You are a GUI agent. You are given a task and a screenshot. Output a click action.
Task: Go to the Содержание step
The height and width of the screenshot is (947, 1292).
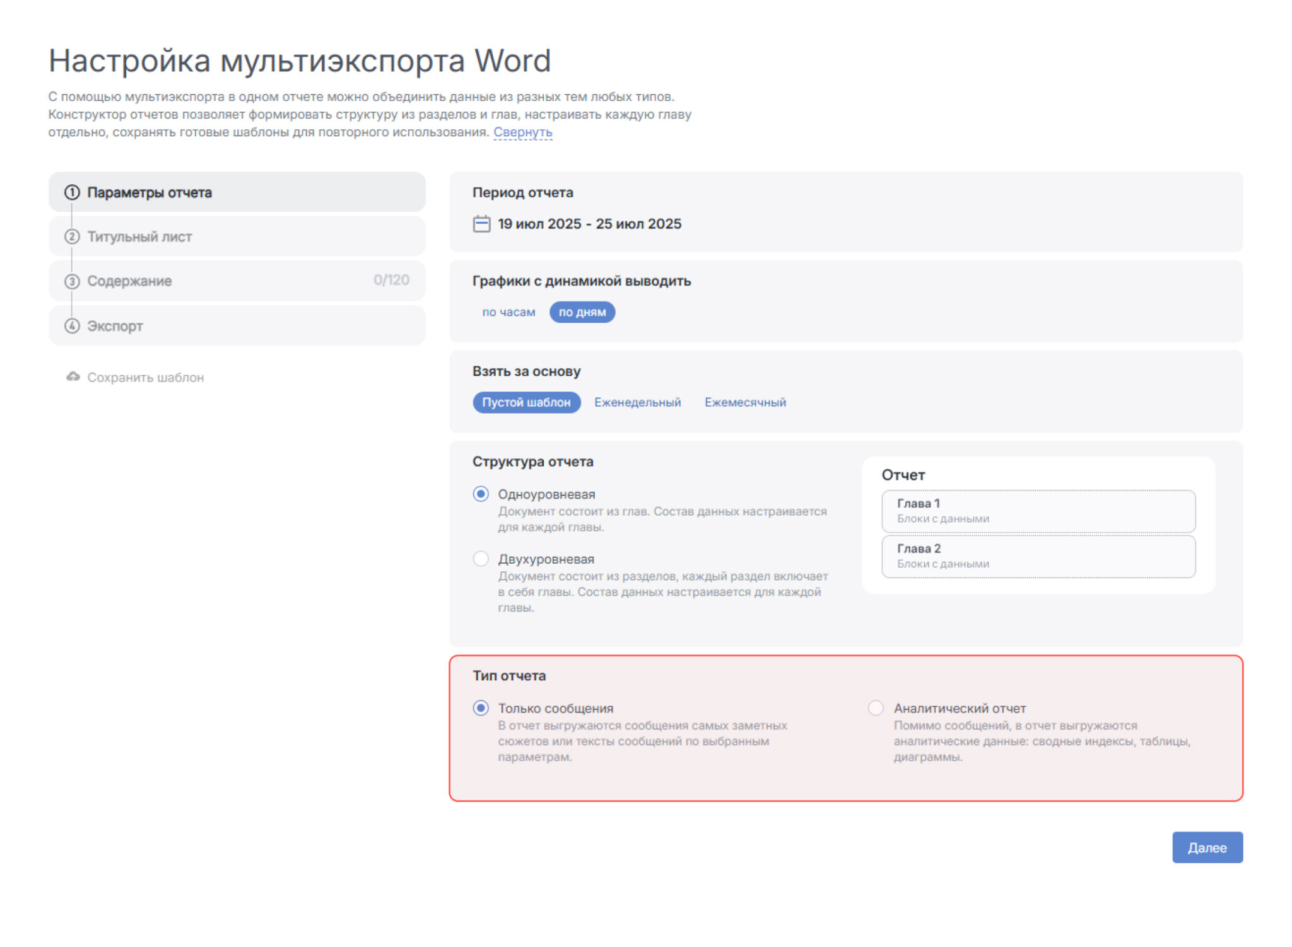click(x=237, y=281)
